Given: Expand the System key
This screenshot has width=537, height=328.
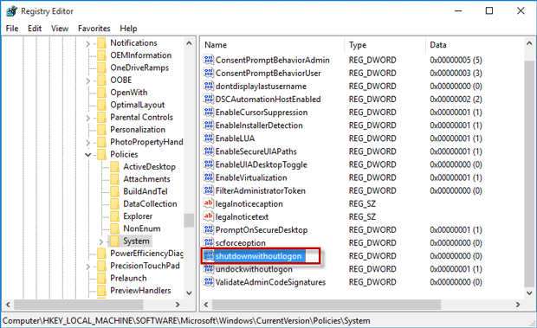Looking at the screenshot, I should 101,241.
